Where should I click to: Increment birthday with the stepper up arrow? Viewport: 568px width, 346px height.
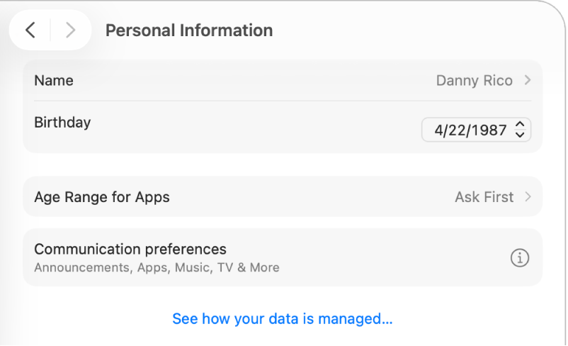(x=520, y=125)
